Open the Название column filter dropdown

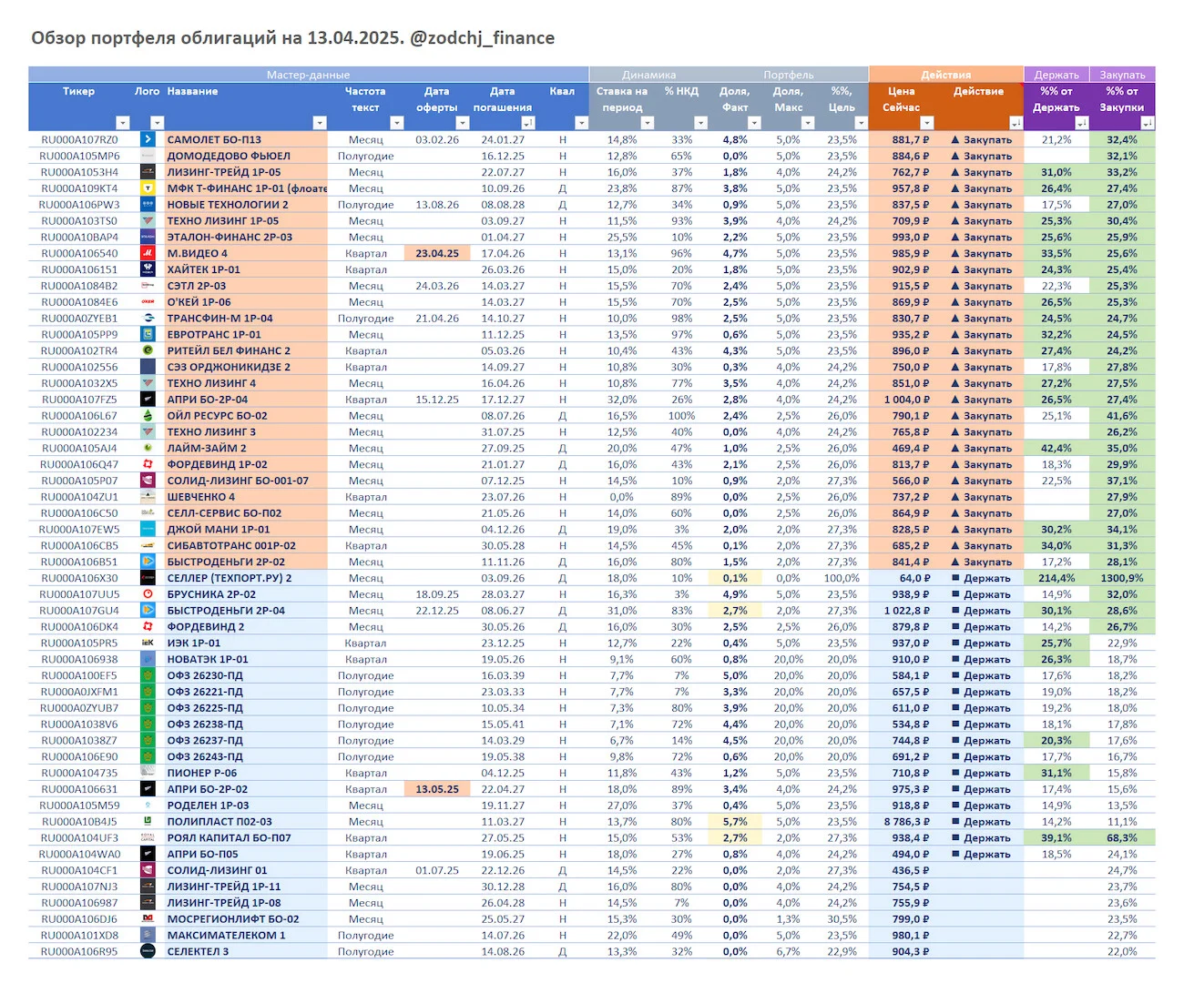click(x=320, y=123)
